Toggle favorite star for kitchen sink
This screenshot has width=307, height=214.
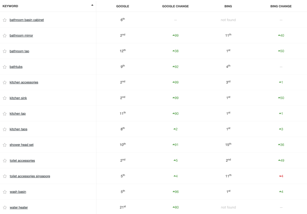(x=5, y=98)
